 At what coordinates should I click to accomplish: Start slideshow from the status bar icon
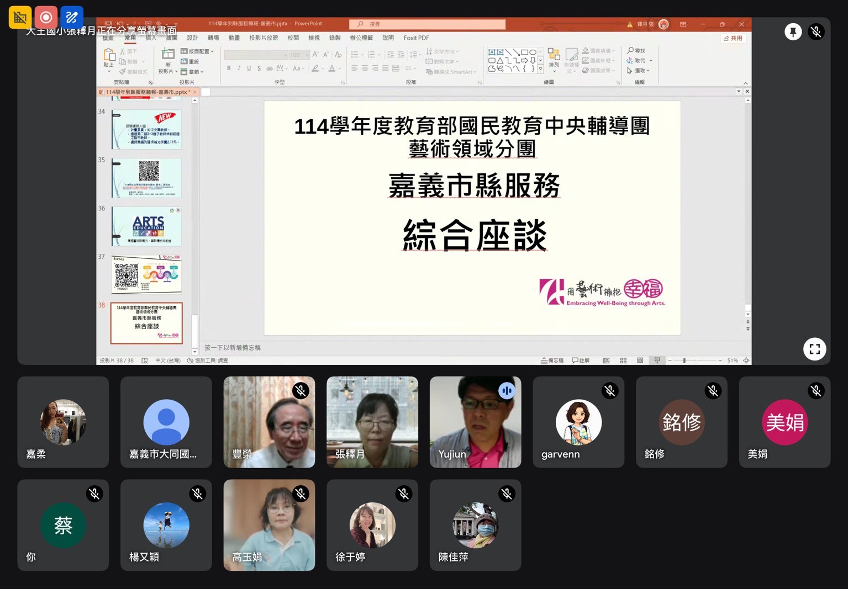[657, 360]
